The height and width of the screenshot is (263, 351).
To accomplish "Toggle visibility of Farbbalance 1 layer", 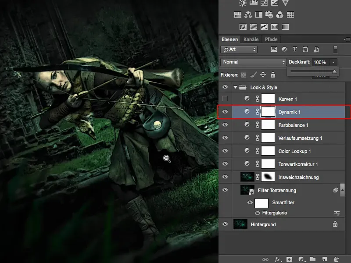I will [225, 125].
